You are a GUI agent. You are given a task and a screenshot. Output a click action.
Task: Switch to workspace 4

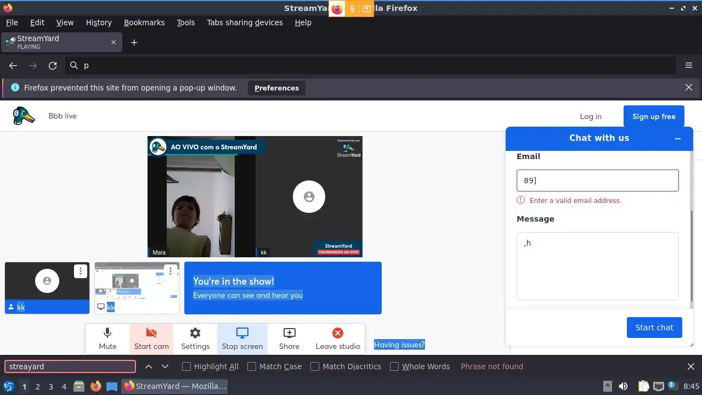(64, 387)
